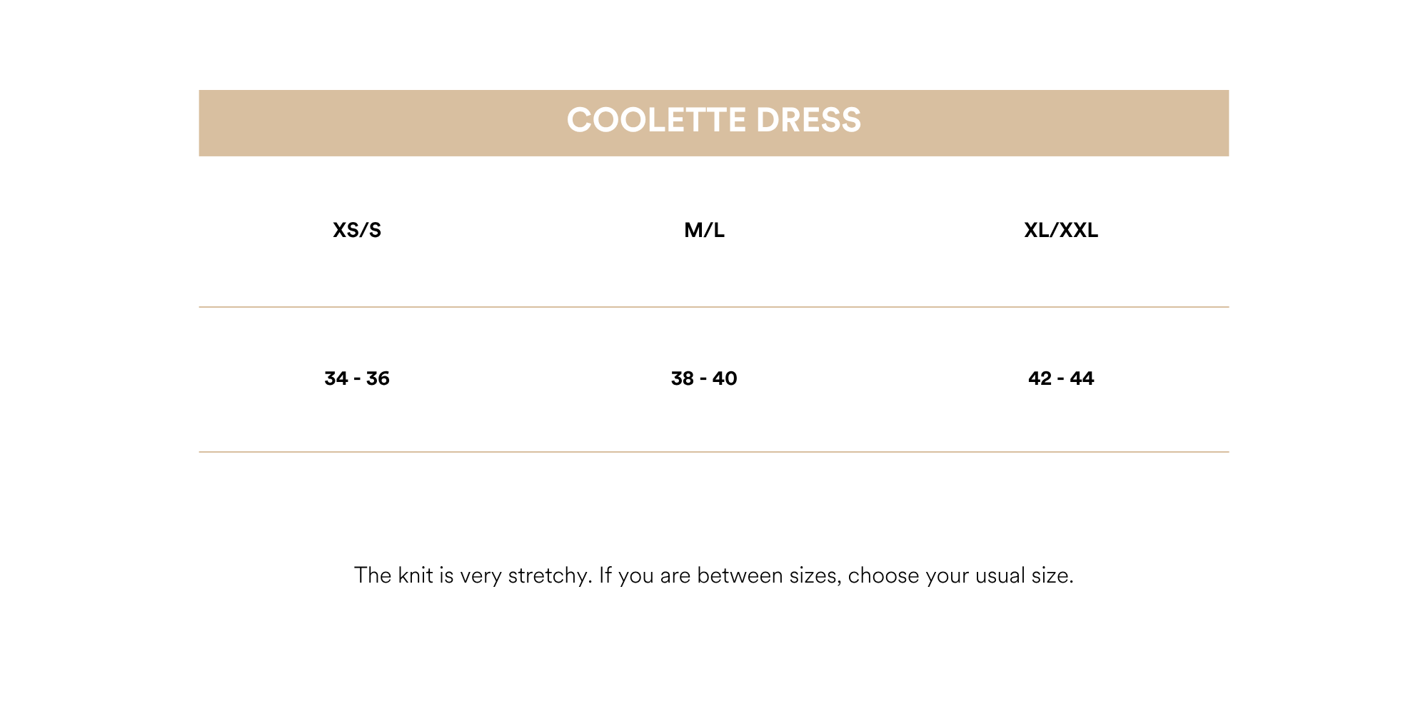Click the number 44 in last column

pyautogui.click(x=1082, y=378)
